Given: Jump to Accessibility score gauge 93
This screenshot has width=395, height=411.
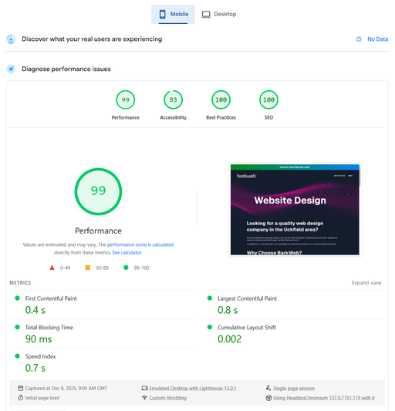Looking at the screenshot, I should (173, 100).
